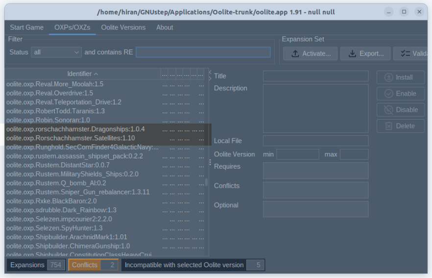Sort by Identifier column header
The height and width of the screenshot is (278, 432).
coord(83,74)
